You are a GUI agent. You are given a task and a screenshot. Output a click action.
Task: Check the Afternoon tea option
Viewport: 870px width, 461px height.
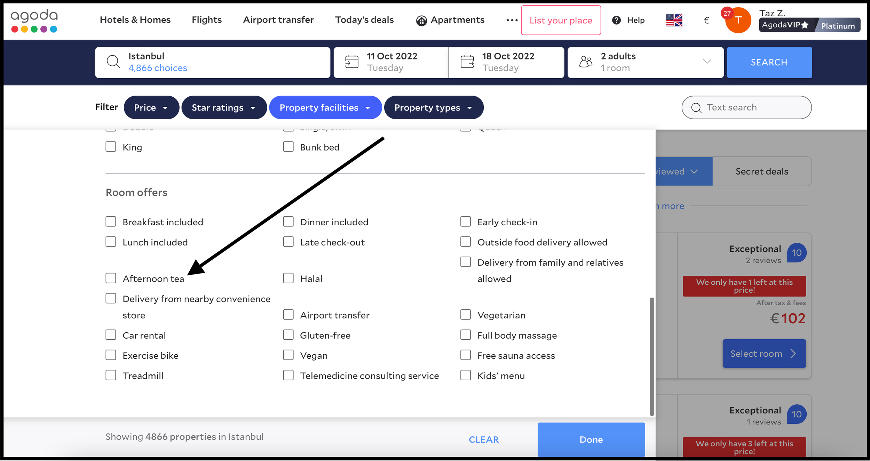pyautogui.click(x=111, y=278)
